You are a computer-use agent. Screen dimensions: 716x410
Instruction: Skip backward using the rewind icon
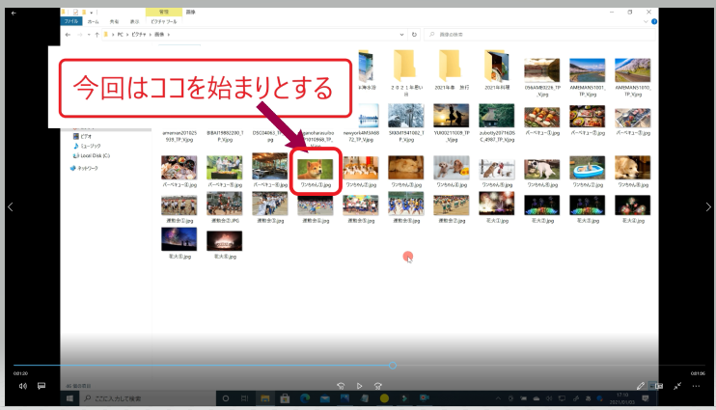tap(340, 385)
